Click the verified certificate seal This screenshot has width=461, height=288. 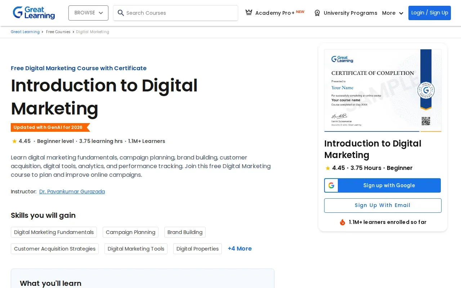pos(426,90)
